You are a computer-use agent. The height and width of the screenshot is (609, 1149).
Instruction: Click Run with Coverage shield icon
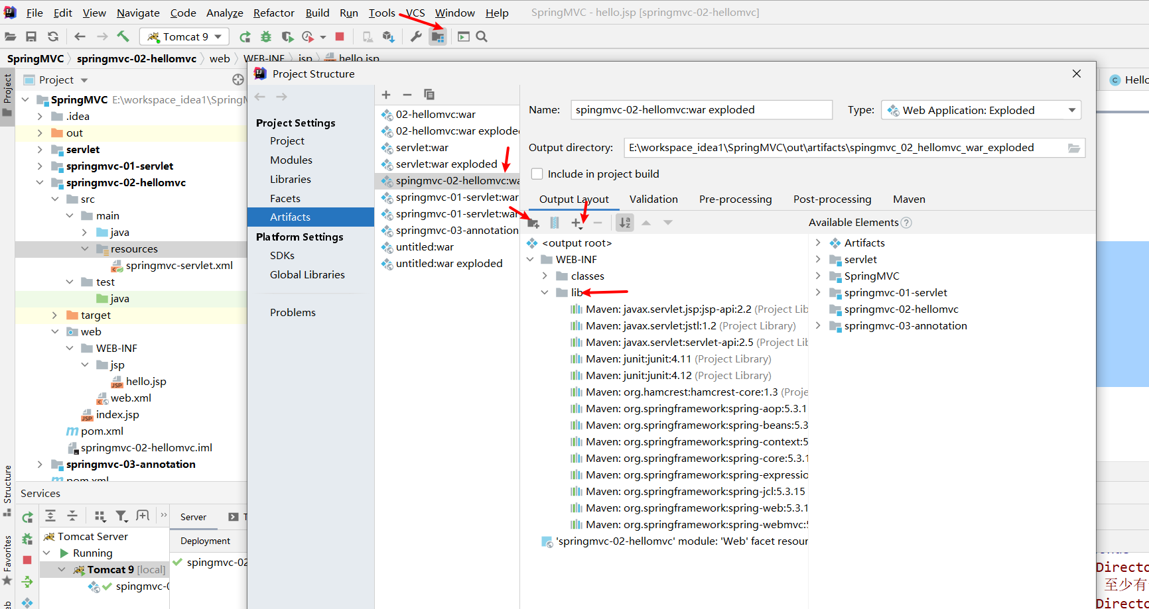(x=287, y=36)
